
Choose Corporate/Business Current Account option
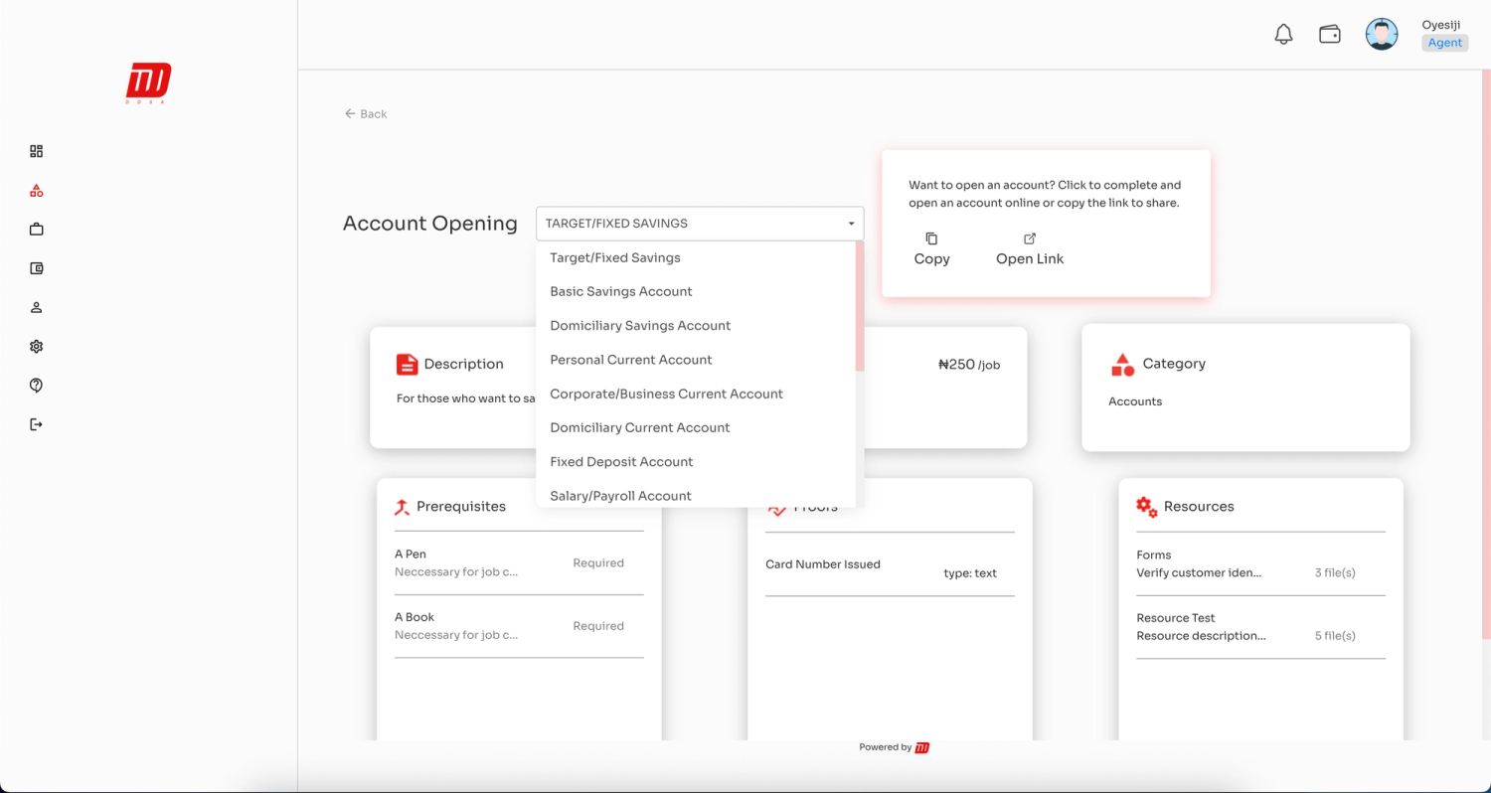pos(696,394)
